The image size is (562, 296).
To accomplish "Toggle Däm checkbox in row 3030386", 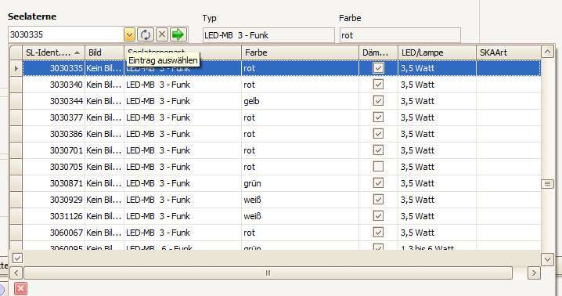I will pyautogui.click(x=378, y=134).
